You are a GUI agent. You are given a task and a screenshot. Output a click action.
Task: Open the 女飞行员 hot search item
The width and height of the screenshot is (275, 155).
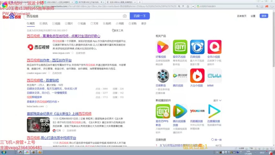[x=178, y=145]
